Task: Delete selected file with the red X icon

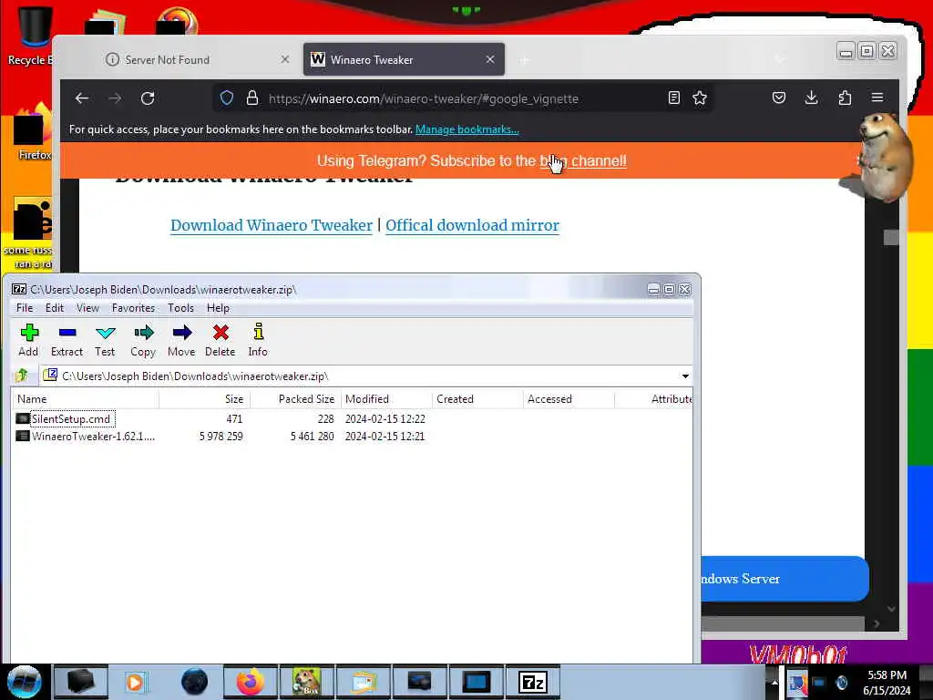Action: pyautogui.click(x=220, y=341)
